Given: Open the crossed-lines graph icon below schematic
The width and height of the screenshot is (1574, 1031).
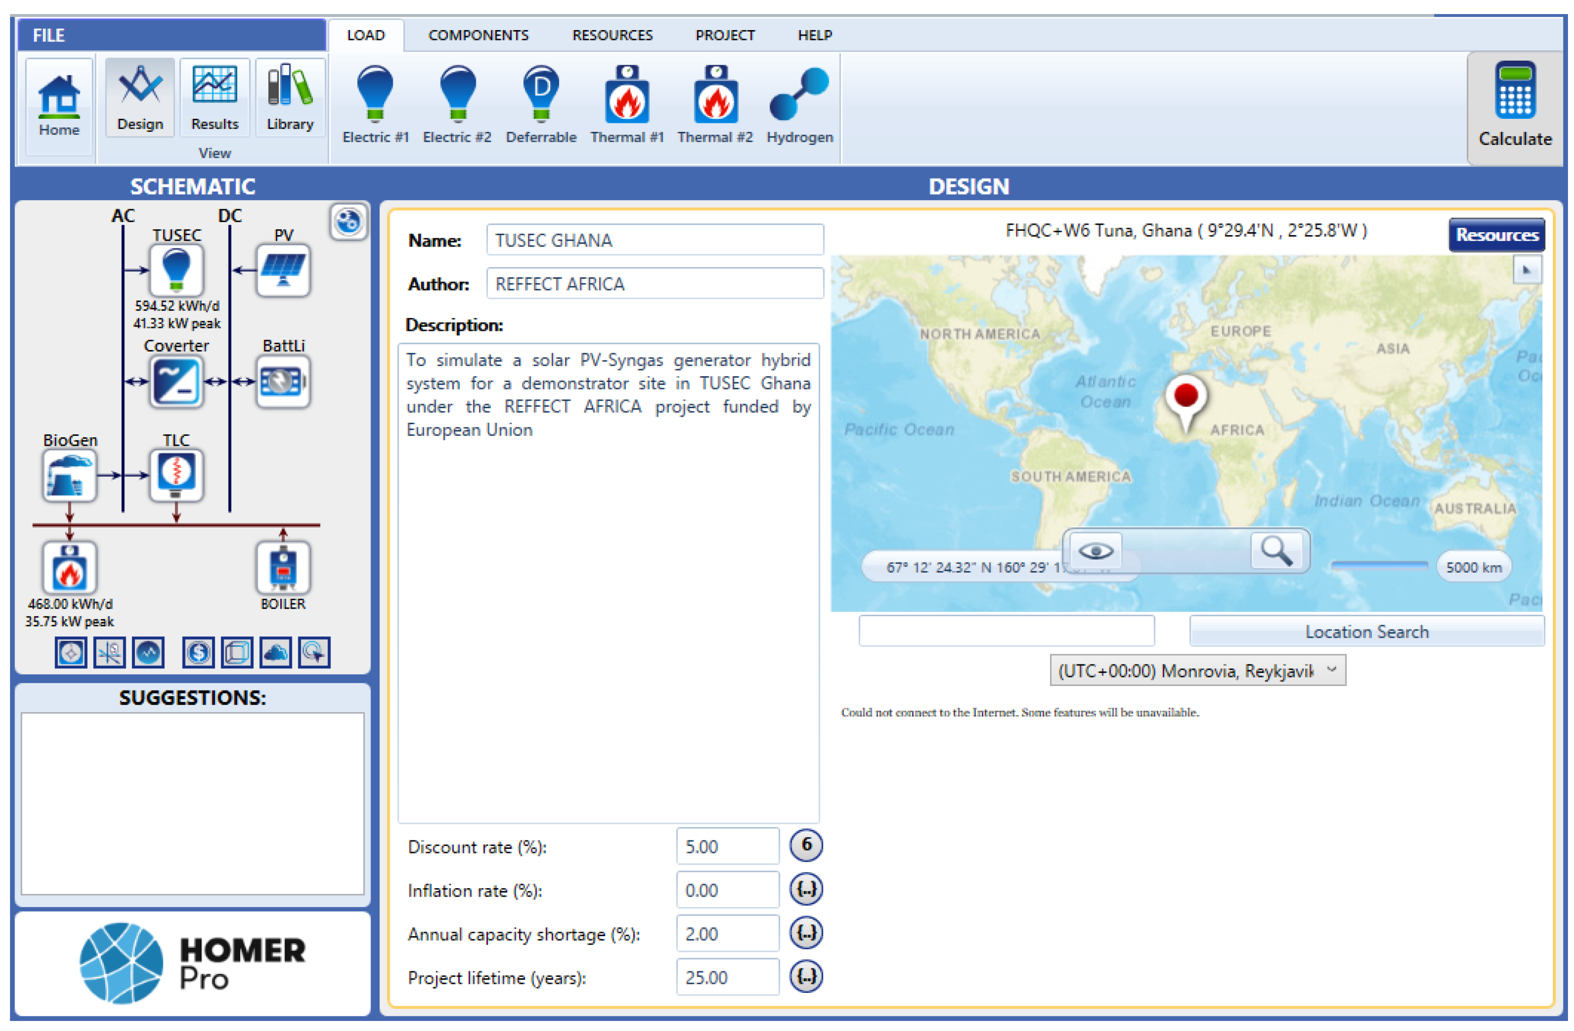Looking at the screenshot, I should coord(109,652).
